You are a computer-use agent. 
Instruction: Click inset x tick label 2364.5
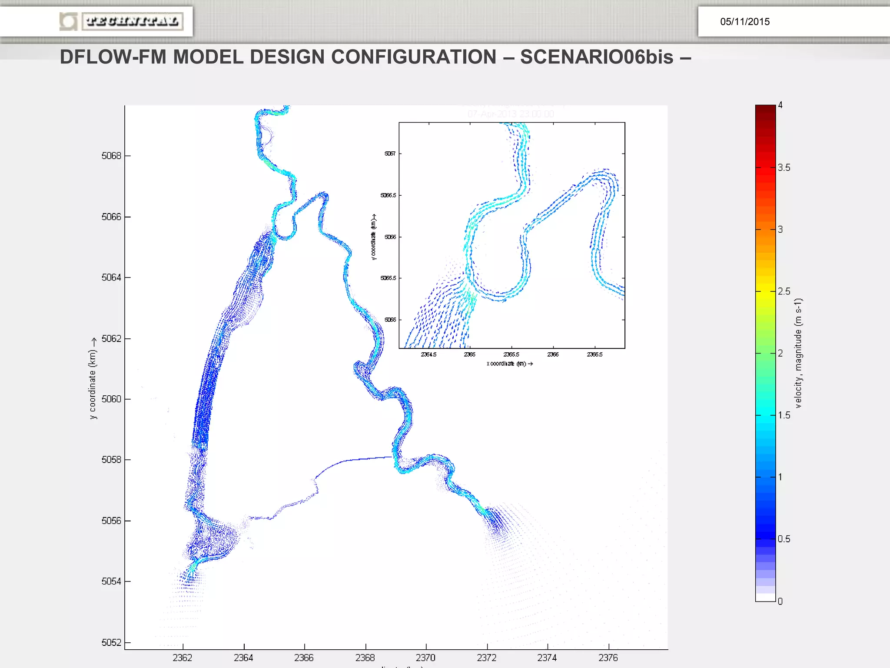click(428, 354)
